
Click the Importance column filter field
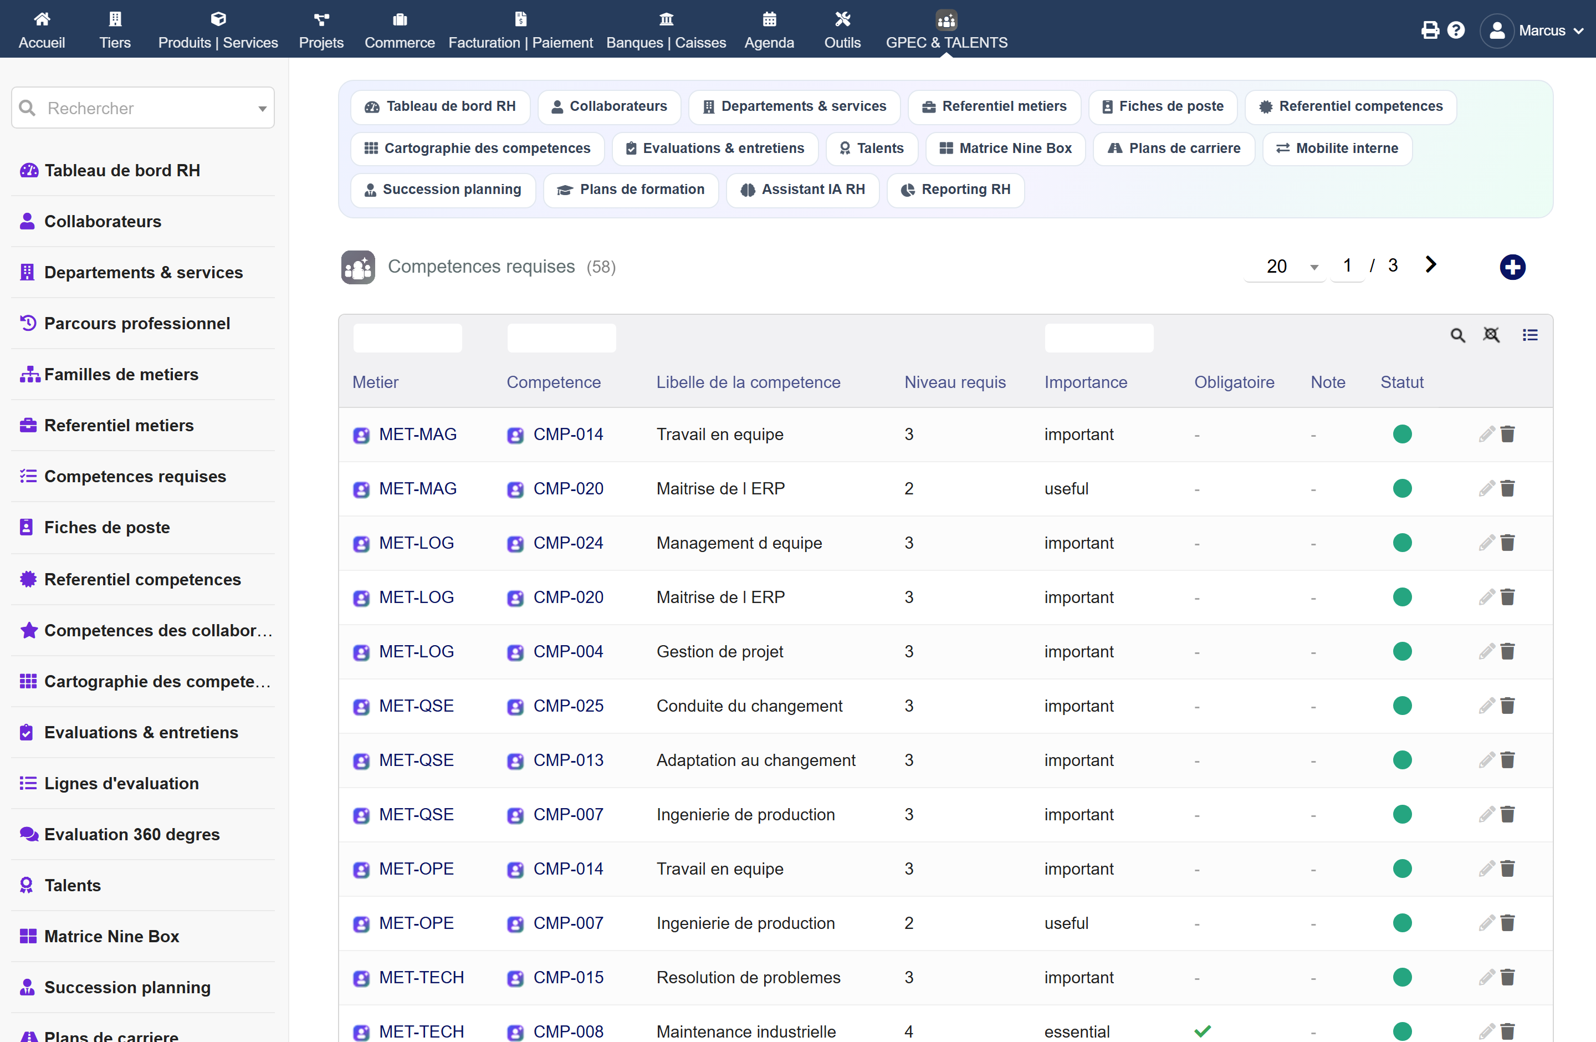(x=1099, y=338)
